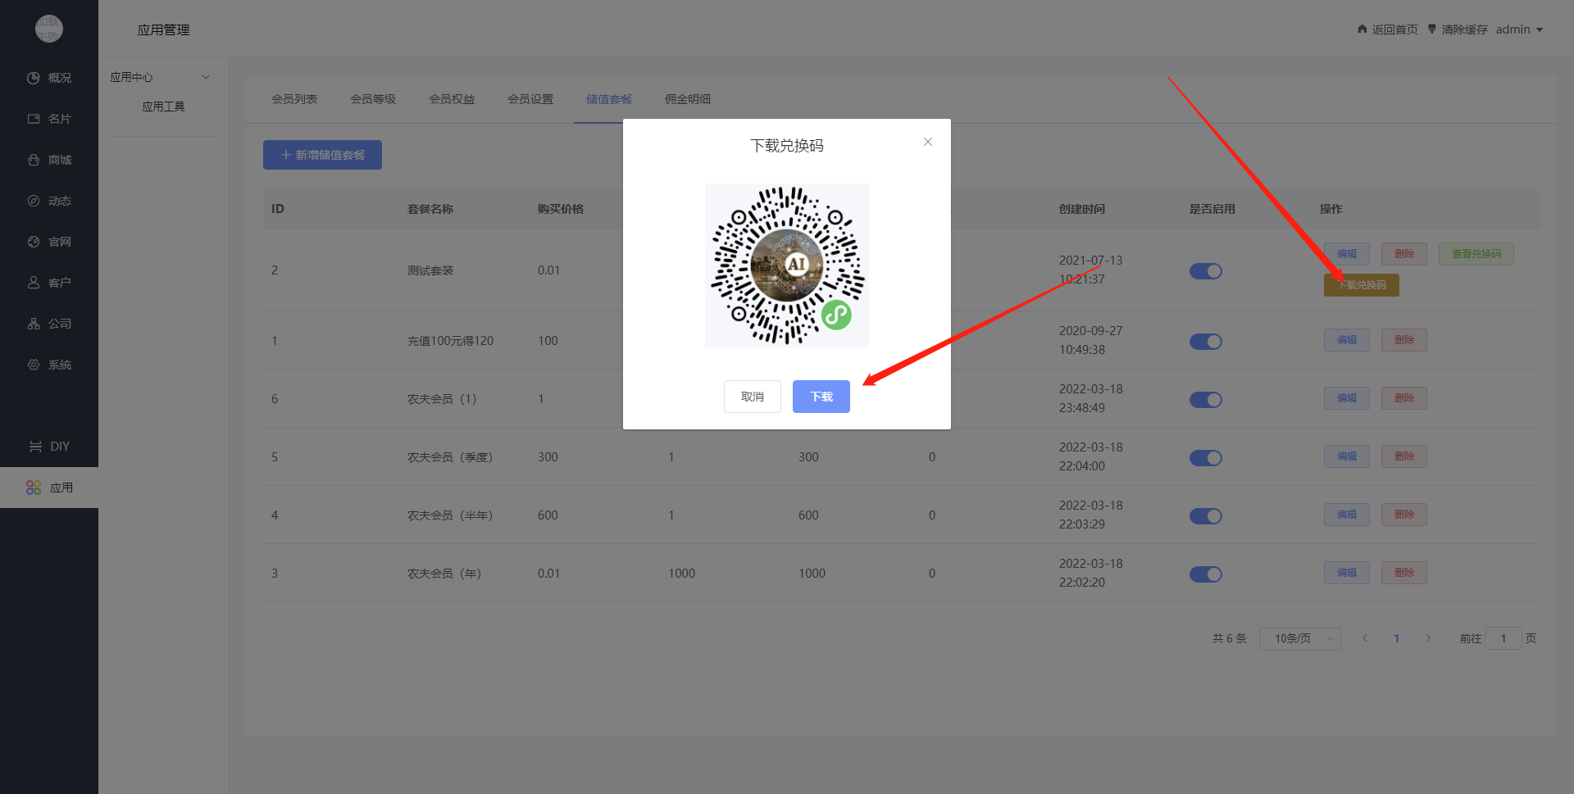
Task: Click the 前往 page number input
Action: coord(1503,638)
